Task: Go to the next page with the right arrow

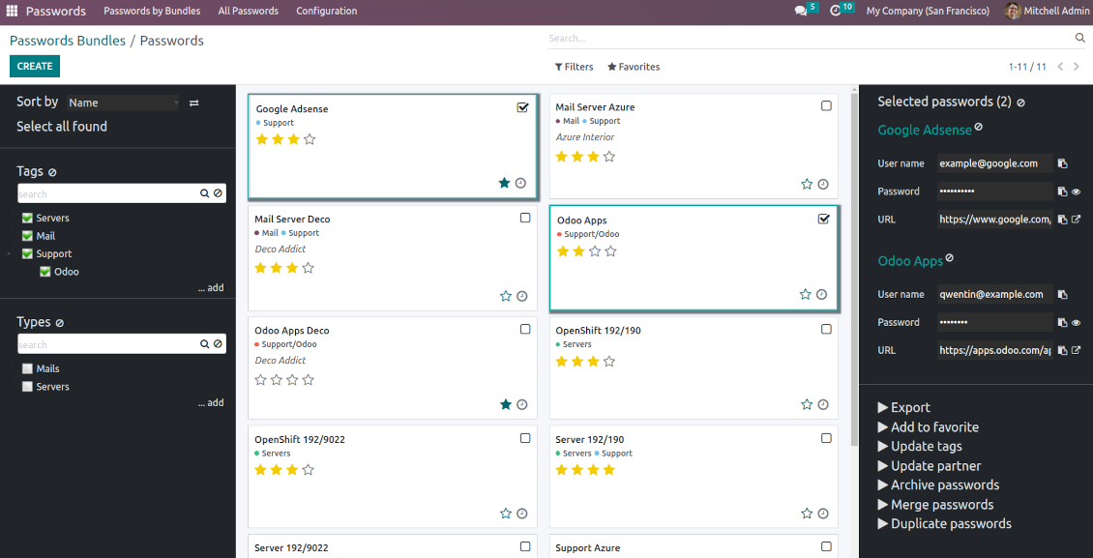Action: click(1077, 67)
